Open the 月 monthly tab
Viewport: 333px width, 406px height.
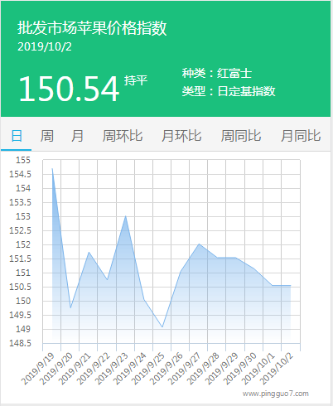[x=77, y=136]
